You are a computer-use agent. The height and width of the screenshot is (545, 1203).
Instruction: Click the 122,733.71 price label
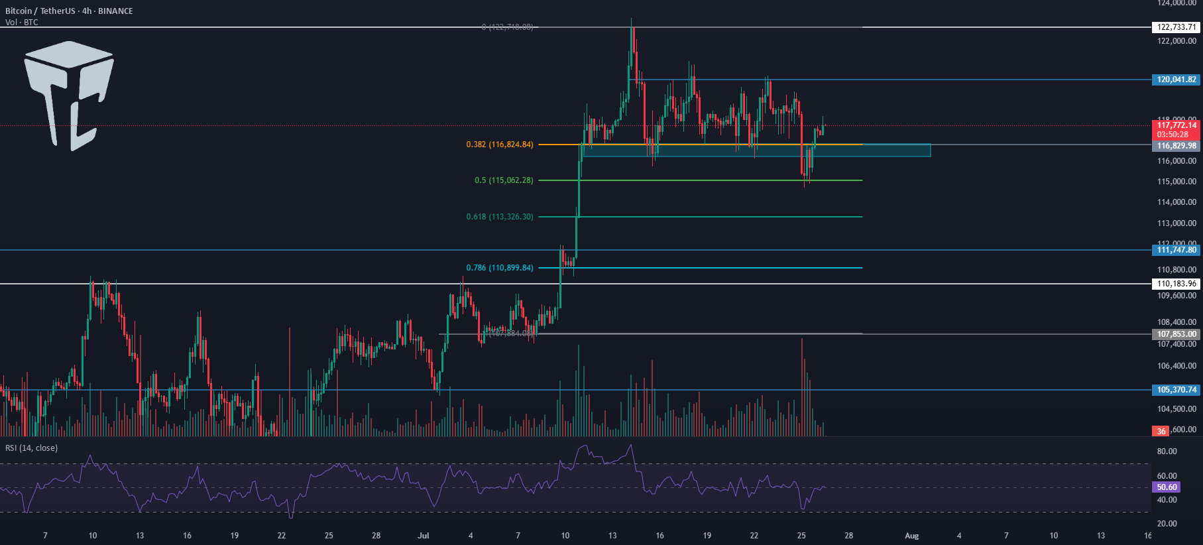coord(1176,27)
